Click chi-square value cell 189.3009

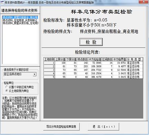point(95,66)
